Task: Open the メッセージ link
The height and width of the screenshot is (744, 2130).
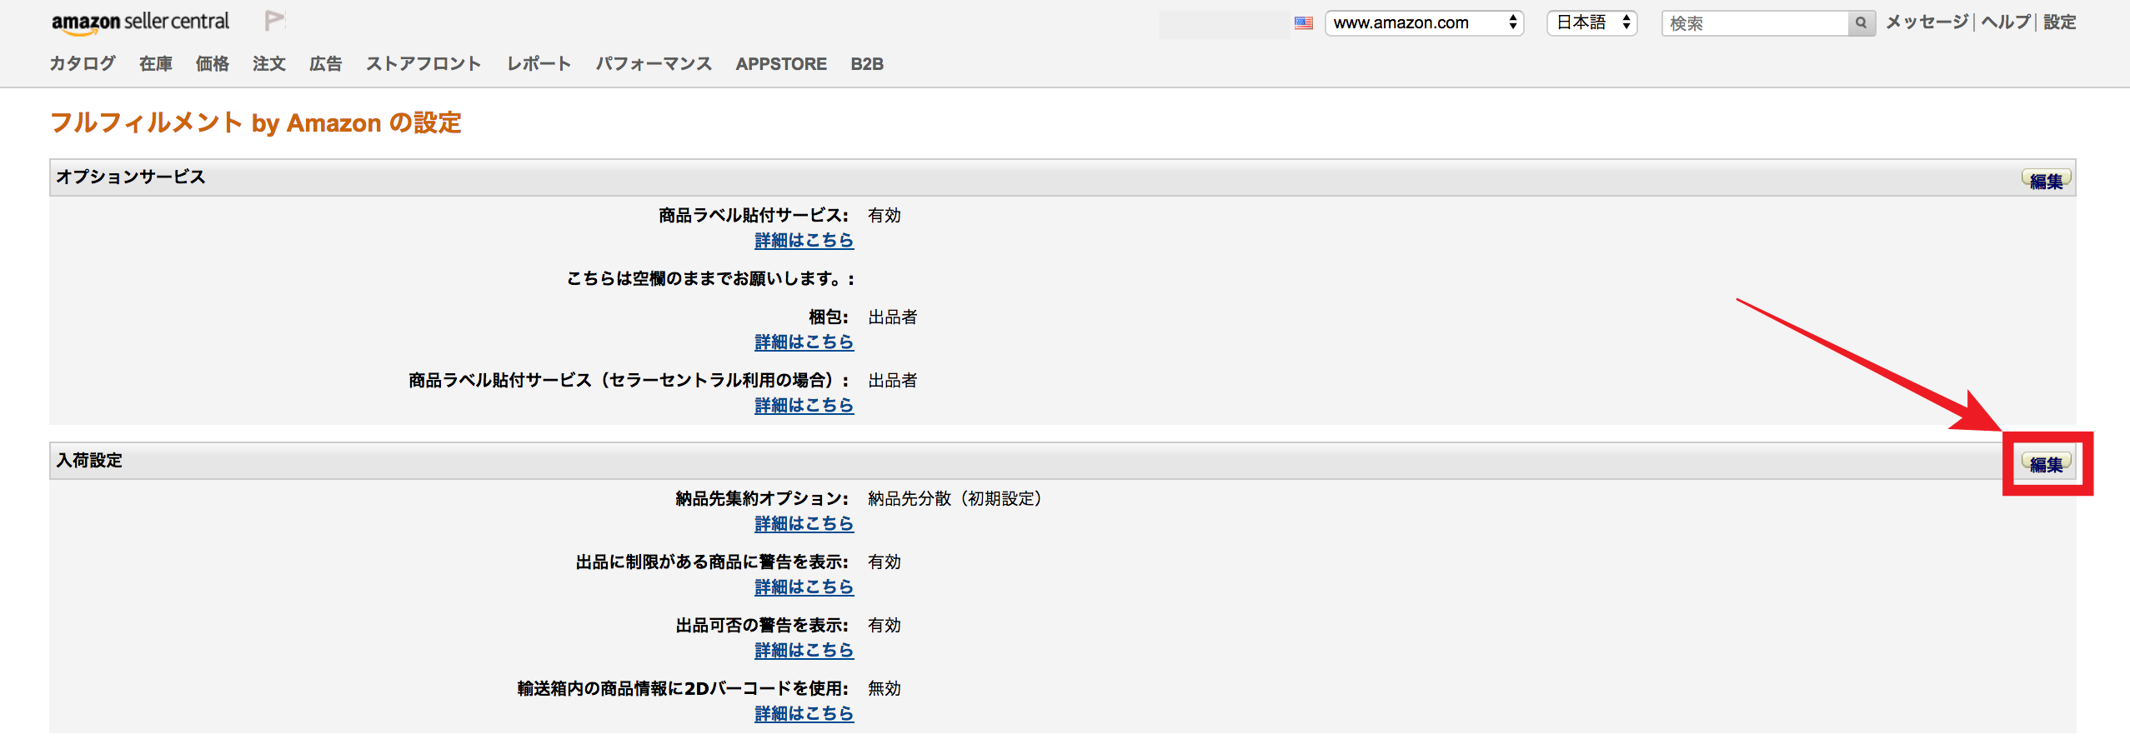Action: coord(1927,22)
